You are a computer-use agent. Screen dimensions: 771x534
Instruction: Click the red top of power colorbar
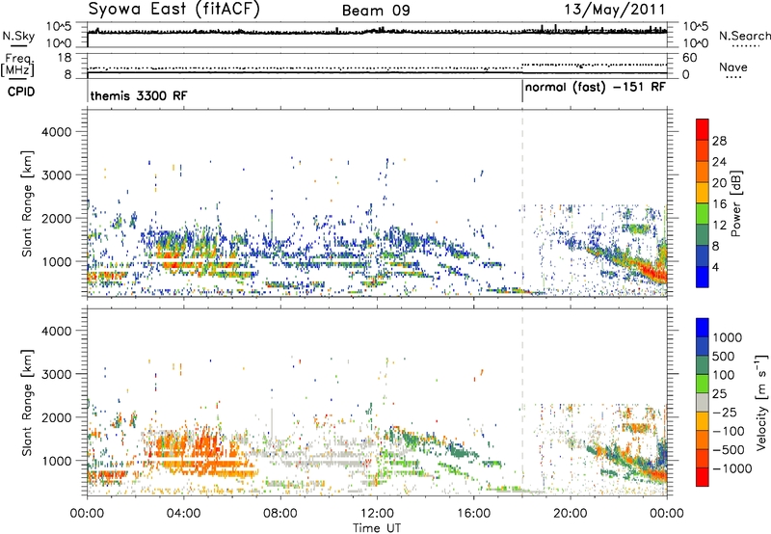703,129
